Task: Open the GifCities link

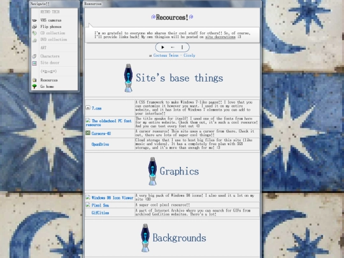Action: click(x=100, y=213)
